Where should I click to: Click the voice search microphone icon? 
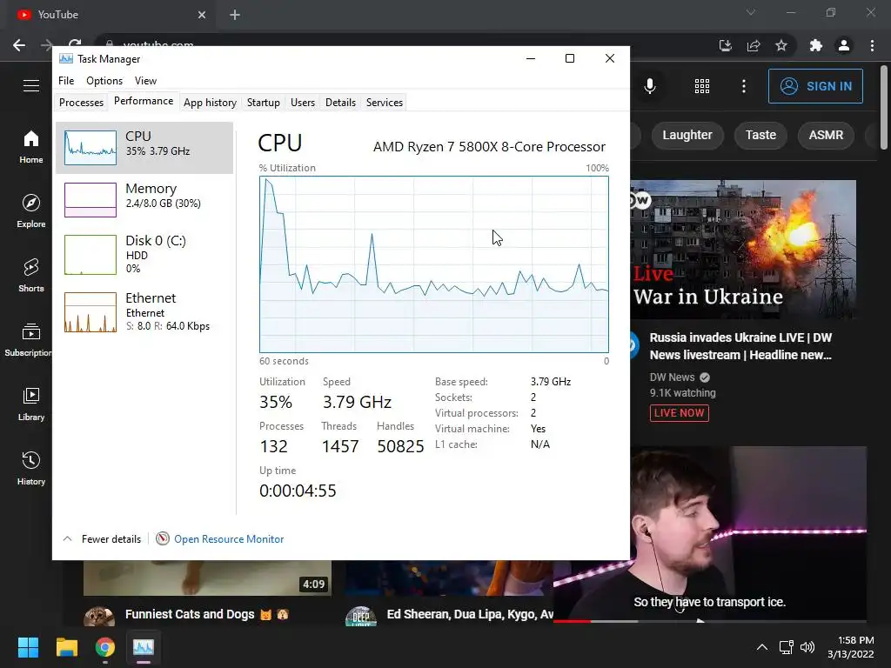pos(649,86)
